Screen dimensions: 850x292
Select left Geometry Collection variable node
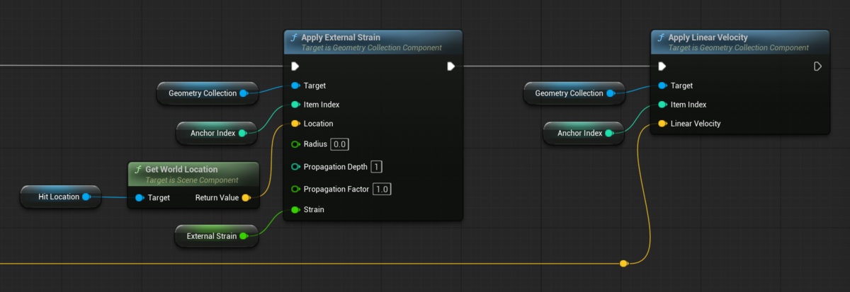(x=207, y=93)
